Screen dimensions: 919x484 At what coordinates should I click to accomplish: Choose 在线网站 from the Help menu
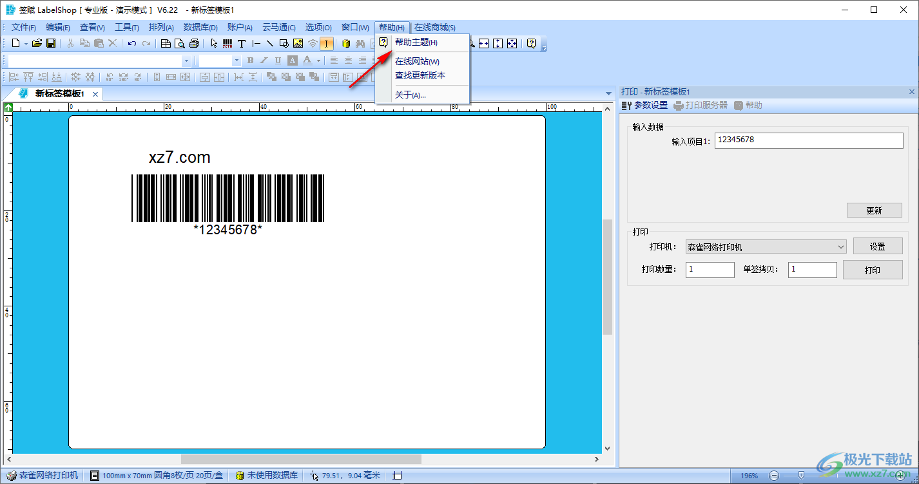point(417,62)
